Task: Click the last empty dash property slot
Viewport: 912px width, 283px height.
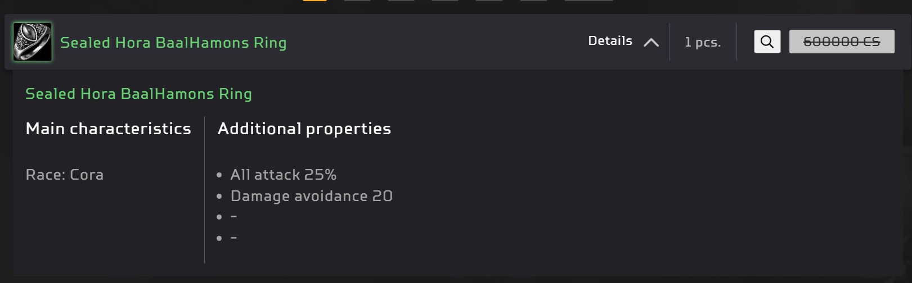Action: tap(233, 238)
